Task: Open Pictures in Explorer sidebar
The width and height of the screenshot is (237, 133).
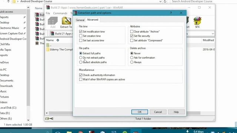Action: [x=4, y=97]
